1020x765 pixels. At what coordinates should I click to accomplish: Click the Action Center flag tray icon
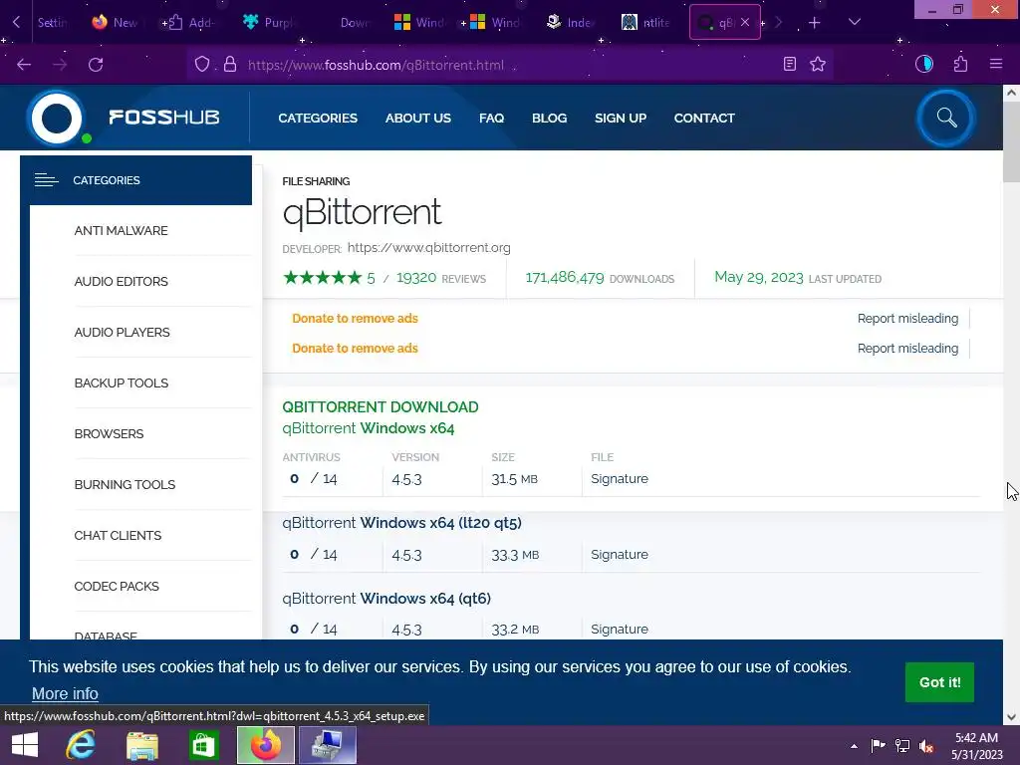(878, 746)
